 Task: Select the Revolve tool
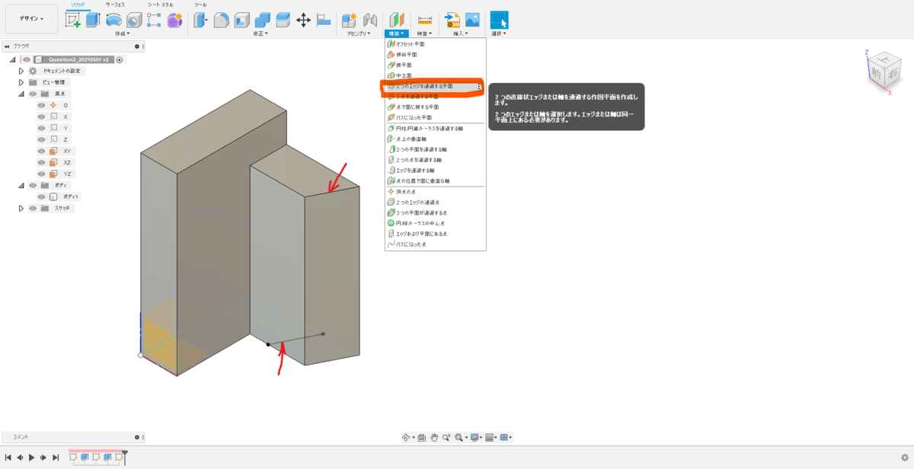[113, 21]
